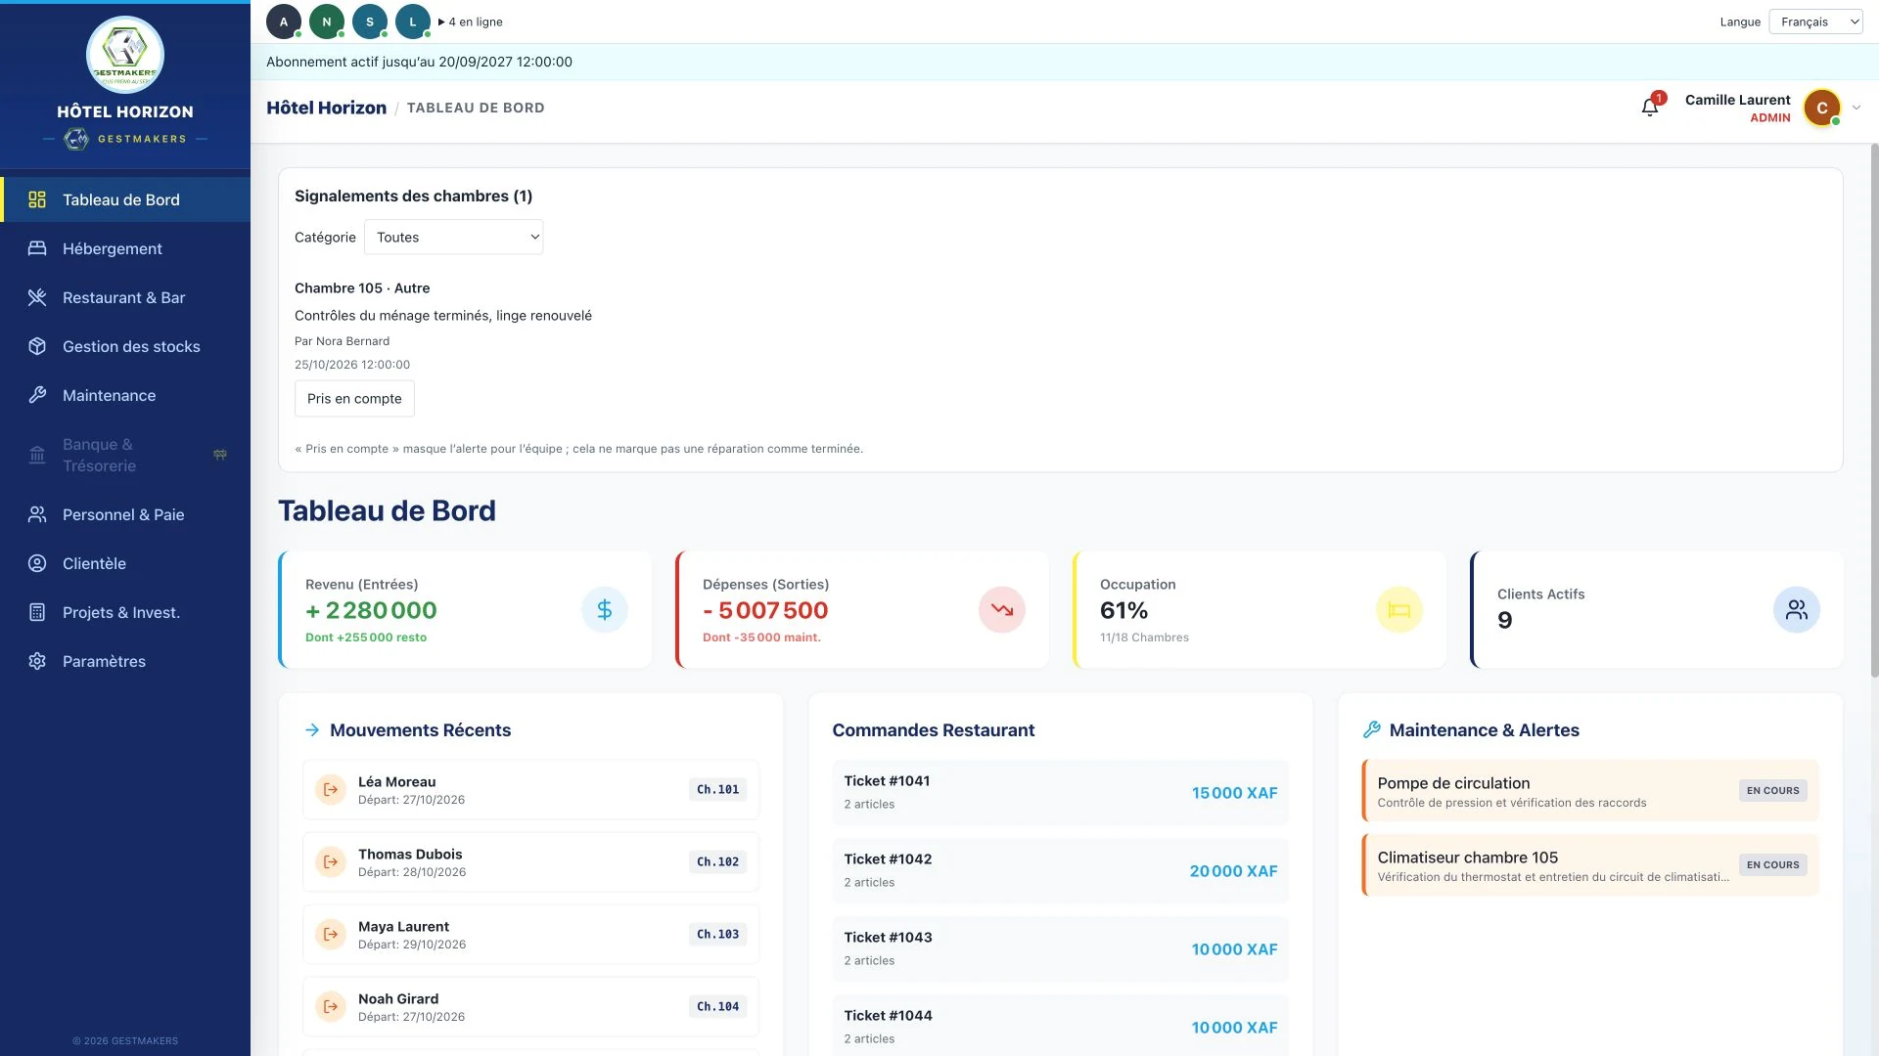
Task: Open Climatiseur chambre 105 alert
Action: pyautogui.click(x=1590, y=865)
